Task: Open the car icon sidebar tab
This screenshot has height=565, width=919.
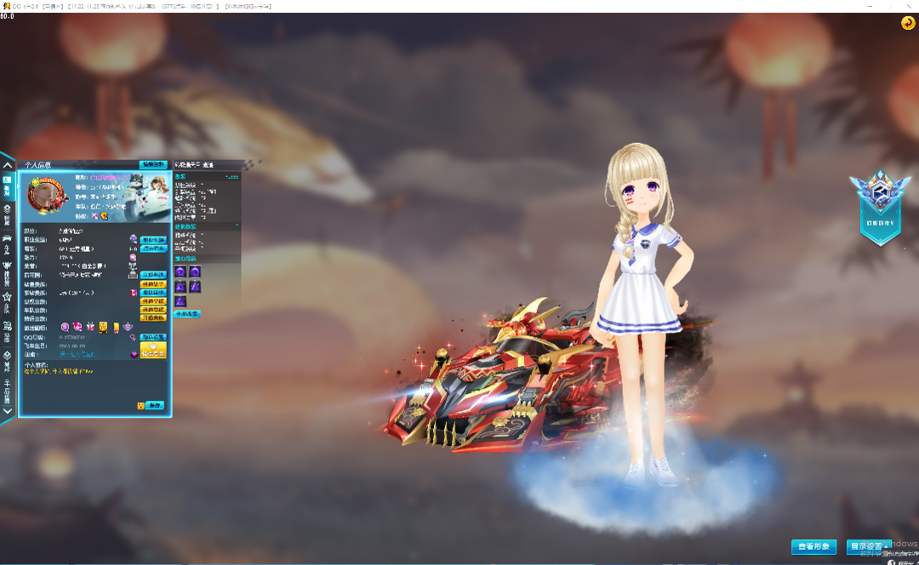Action: click(7, 244)
